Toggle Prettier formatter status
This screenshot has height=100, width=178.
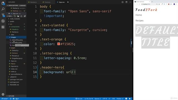coord(120,99)
